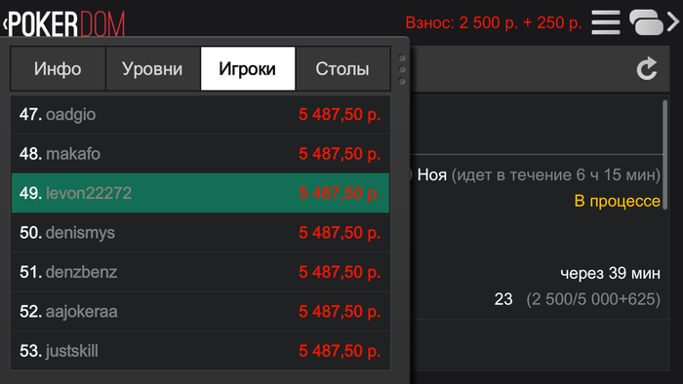
Task: Click the right panel vertical scrollbar
Action: [665, 155]
